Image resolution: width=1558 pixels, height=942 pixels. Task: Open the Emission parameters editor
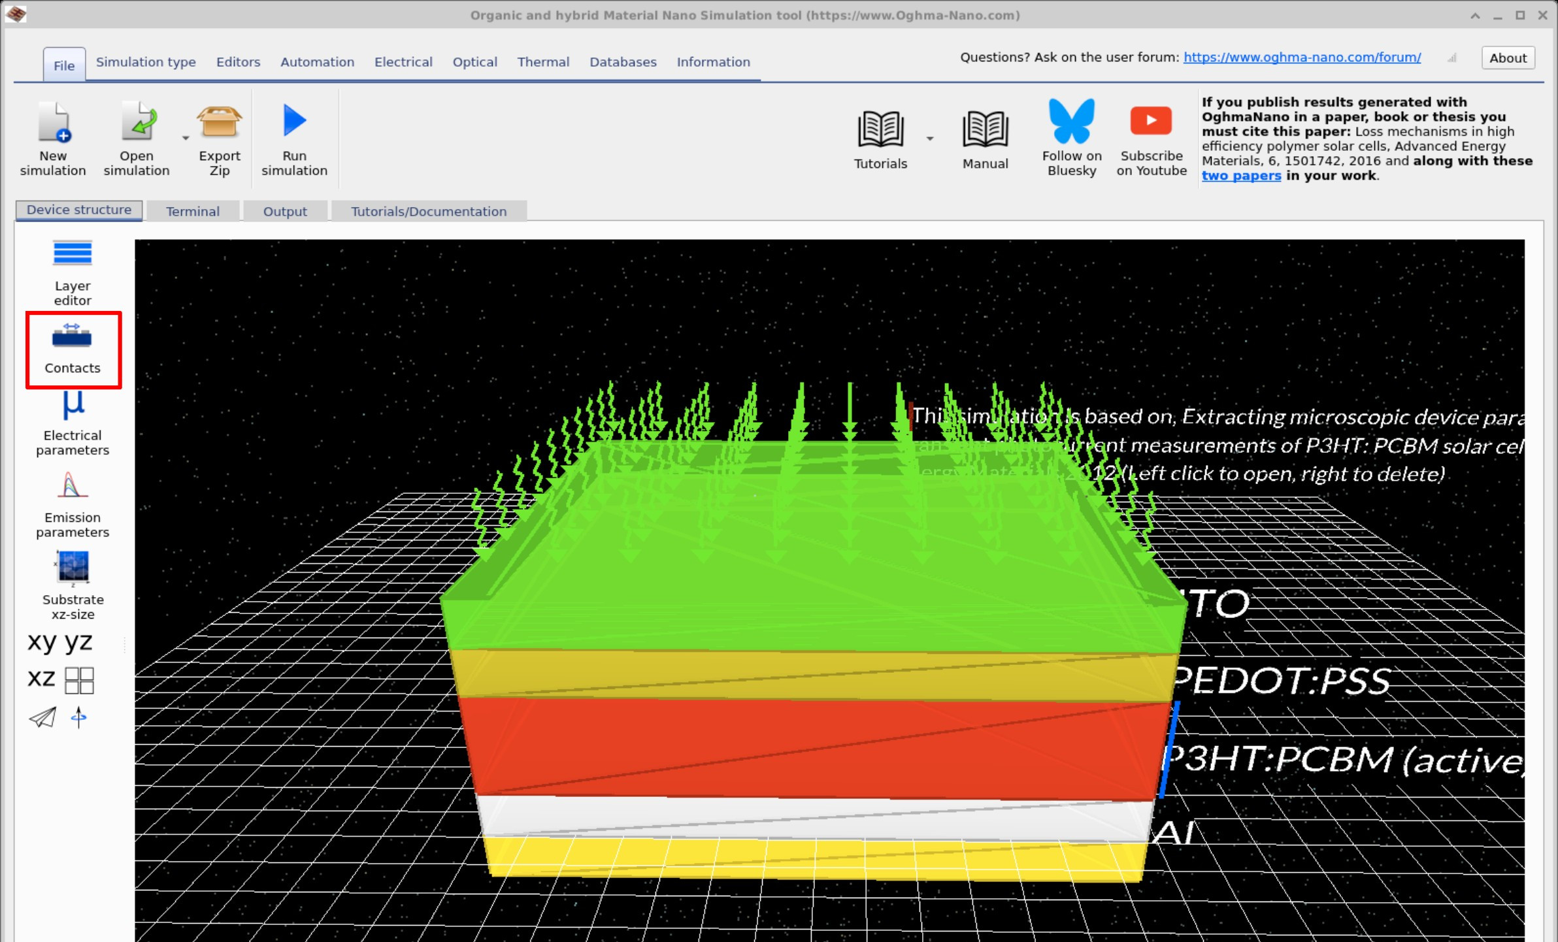(x=72, y=504)
